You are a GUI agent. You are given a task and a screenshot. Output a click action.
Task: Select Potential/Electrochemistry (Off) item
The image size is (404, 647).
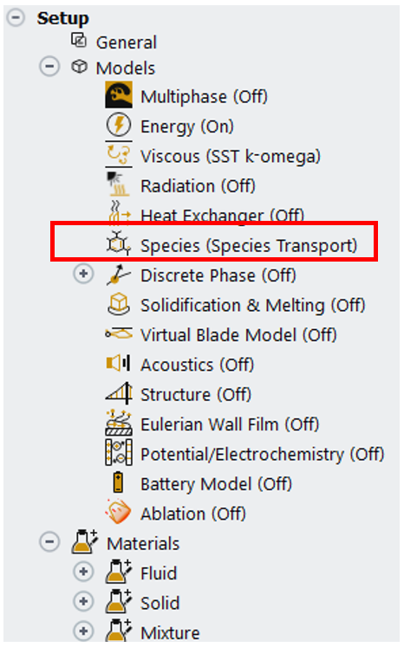click(263, 455)
